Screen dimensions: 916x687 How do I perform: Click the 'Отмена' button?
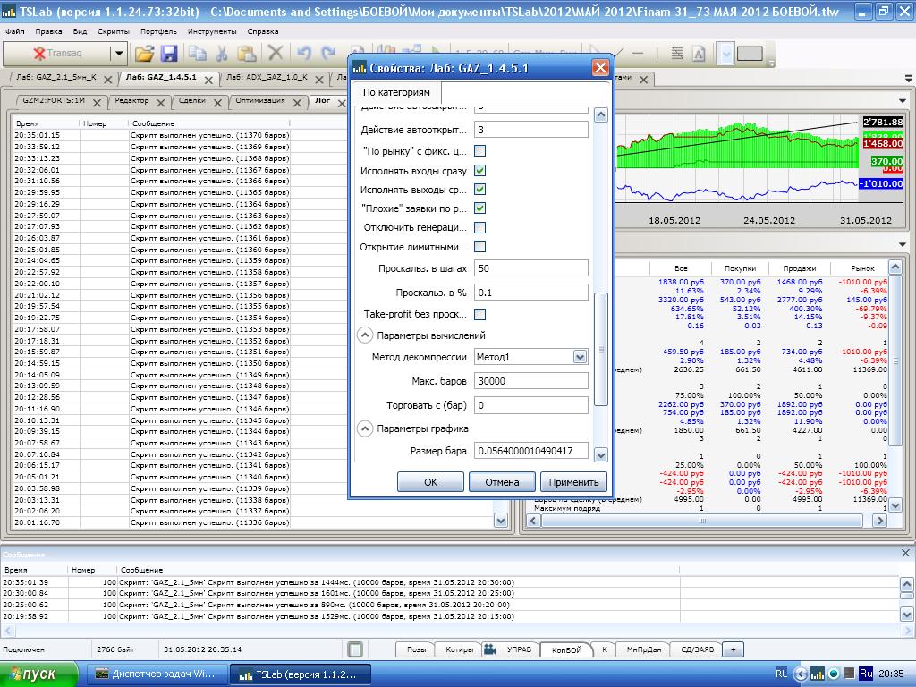coord(502,482)
